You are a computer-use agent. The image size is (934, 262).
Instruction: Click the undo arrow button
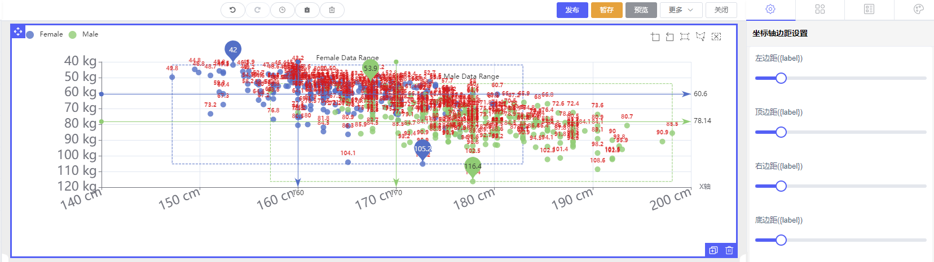tap(232, 10)
